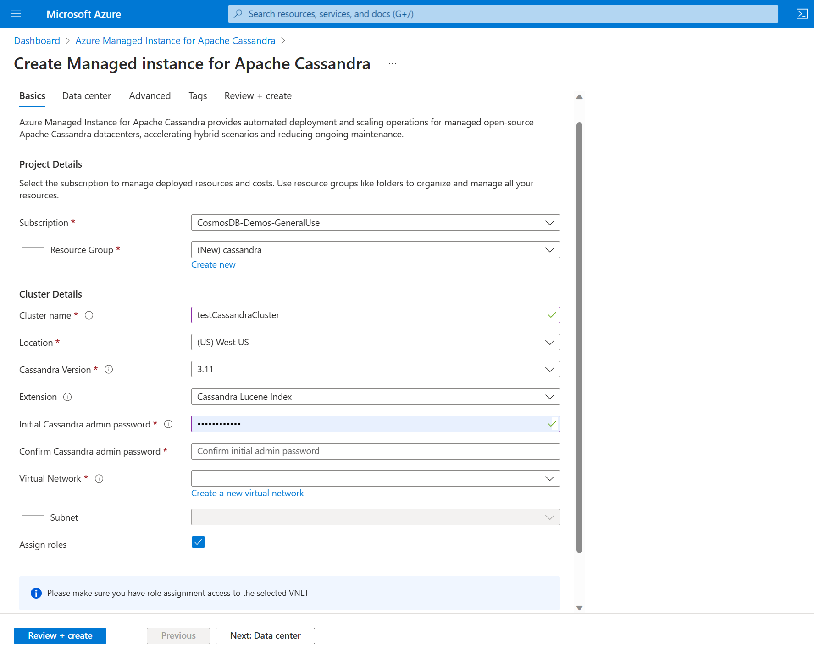Viewport: 814px width, 657px height.
Task: Open the Resource Group dropdown
Action: point(376,250)
